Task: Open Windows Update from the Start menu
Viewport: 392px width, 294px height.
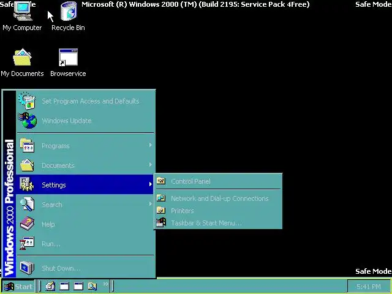Action: click(85, 121)
